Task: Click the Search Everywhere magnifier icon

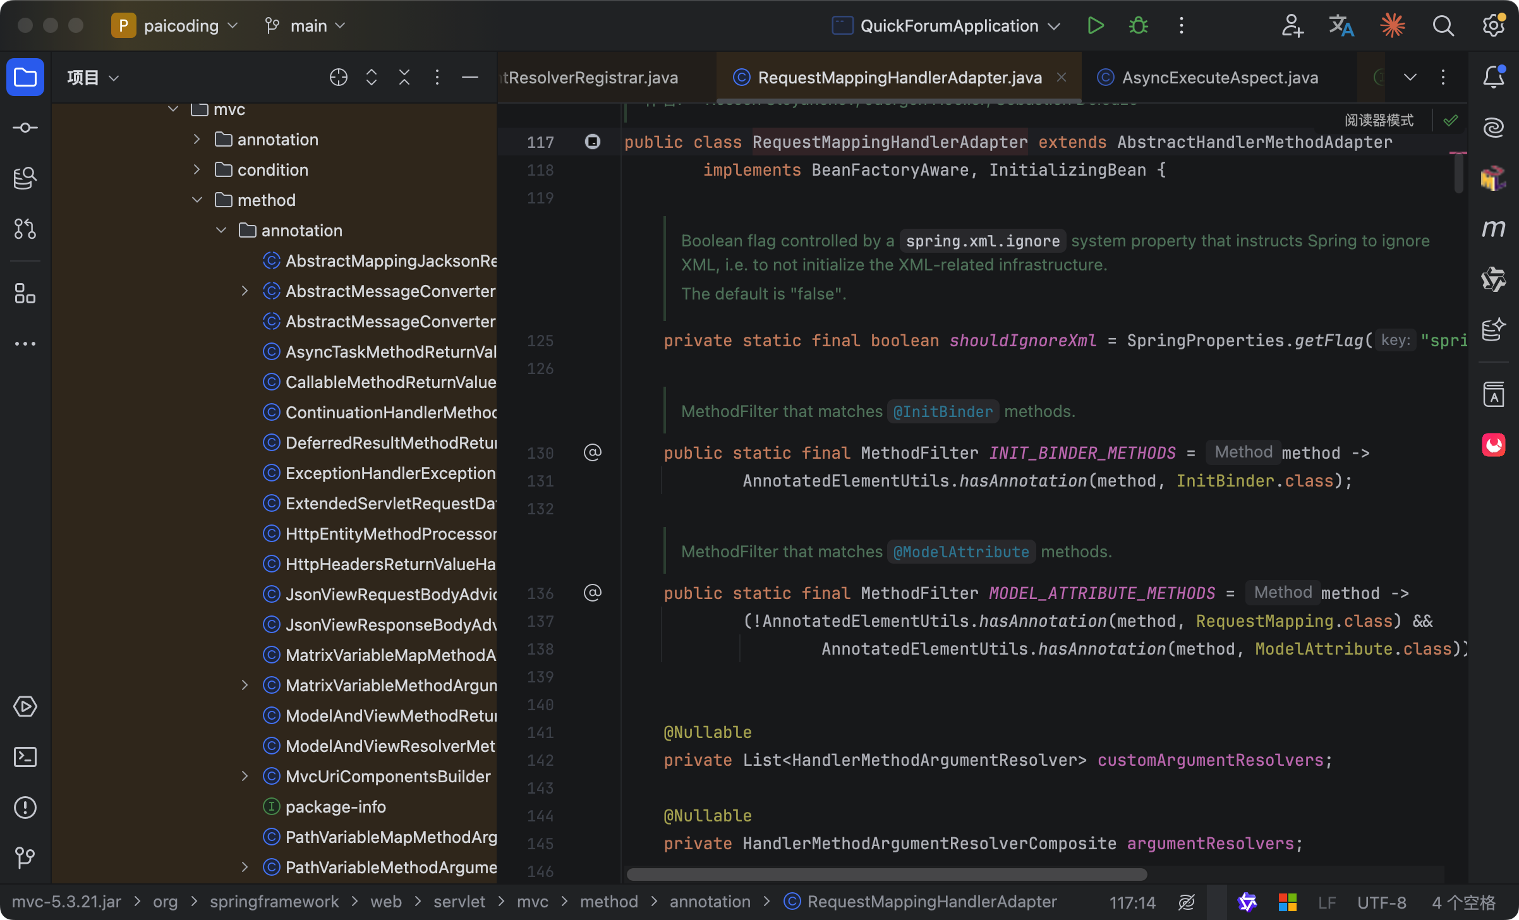Action: point(1443,26)
